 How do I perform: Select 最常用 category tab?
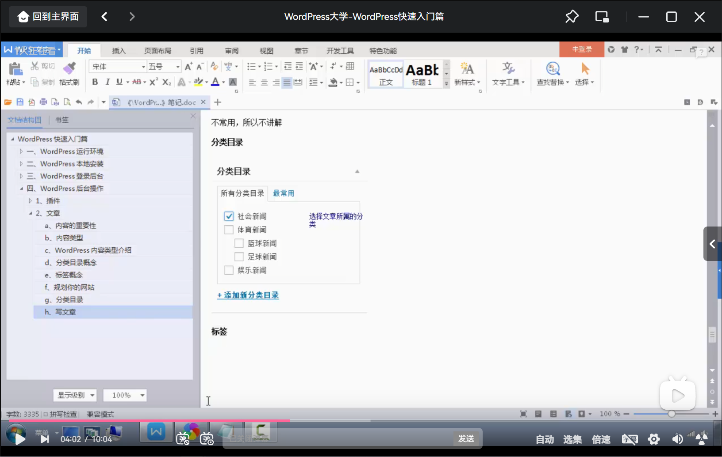284,193
